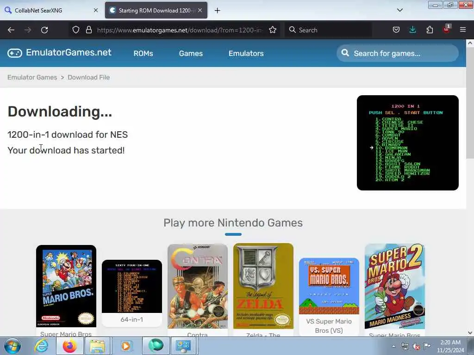Click the taskbar clock showing 2:20 AM
Viewport: 474px width, 355px height.
(450, 346)
